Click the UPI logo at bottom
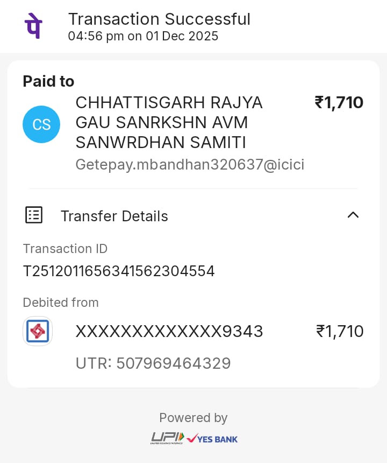The height and width of the screenshot is (463, 387). (167, 438)
